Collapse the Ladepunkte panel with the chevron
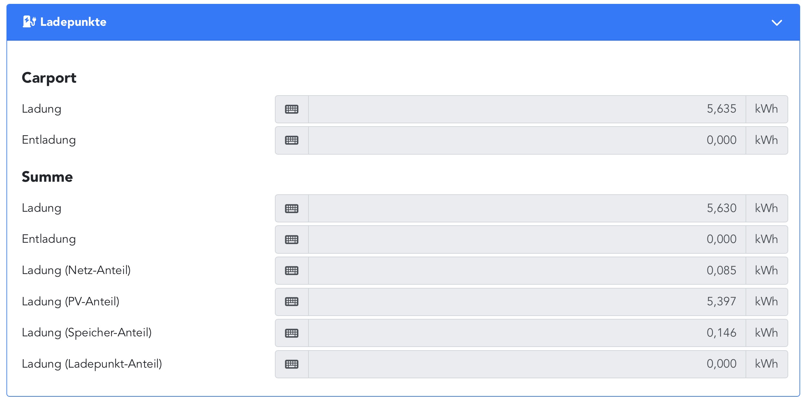 (x=777, y=23)
